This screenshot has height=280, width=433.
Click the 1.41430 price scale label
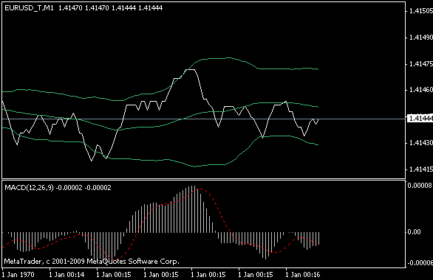click(x=421, y=143)
